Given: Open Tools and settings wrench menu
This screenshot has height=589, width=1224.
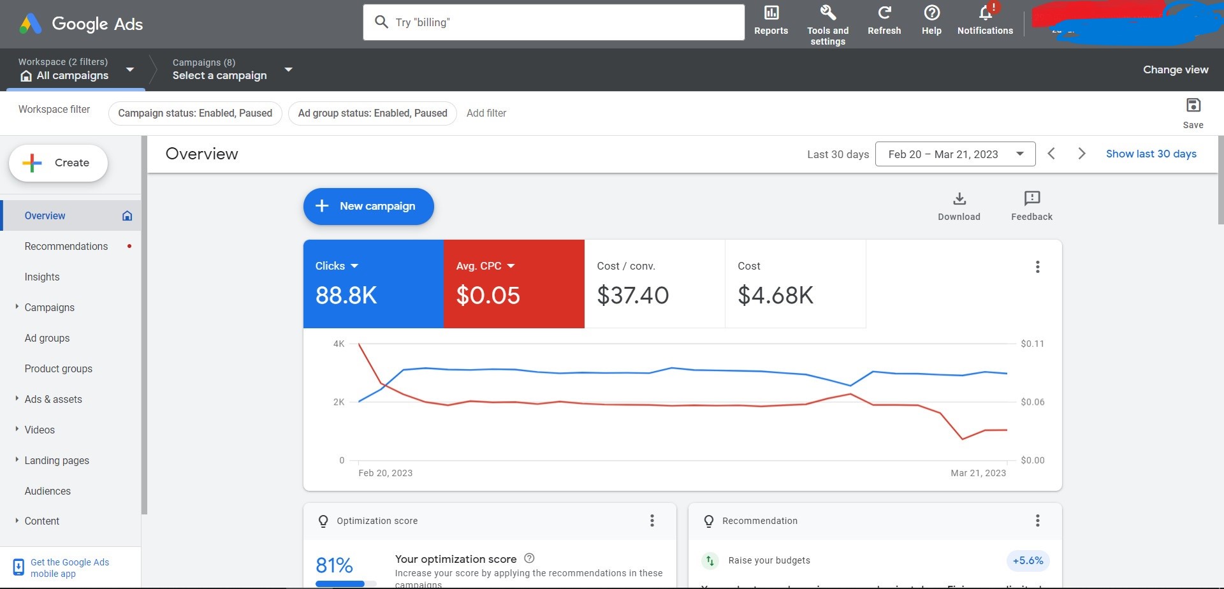Looking at the screenshot, I should tap(827, 14).
